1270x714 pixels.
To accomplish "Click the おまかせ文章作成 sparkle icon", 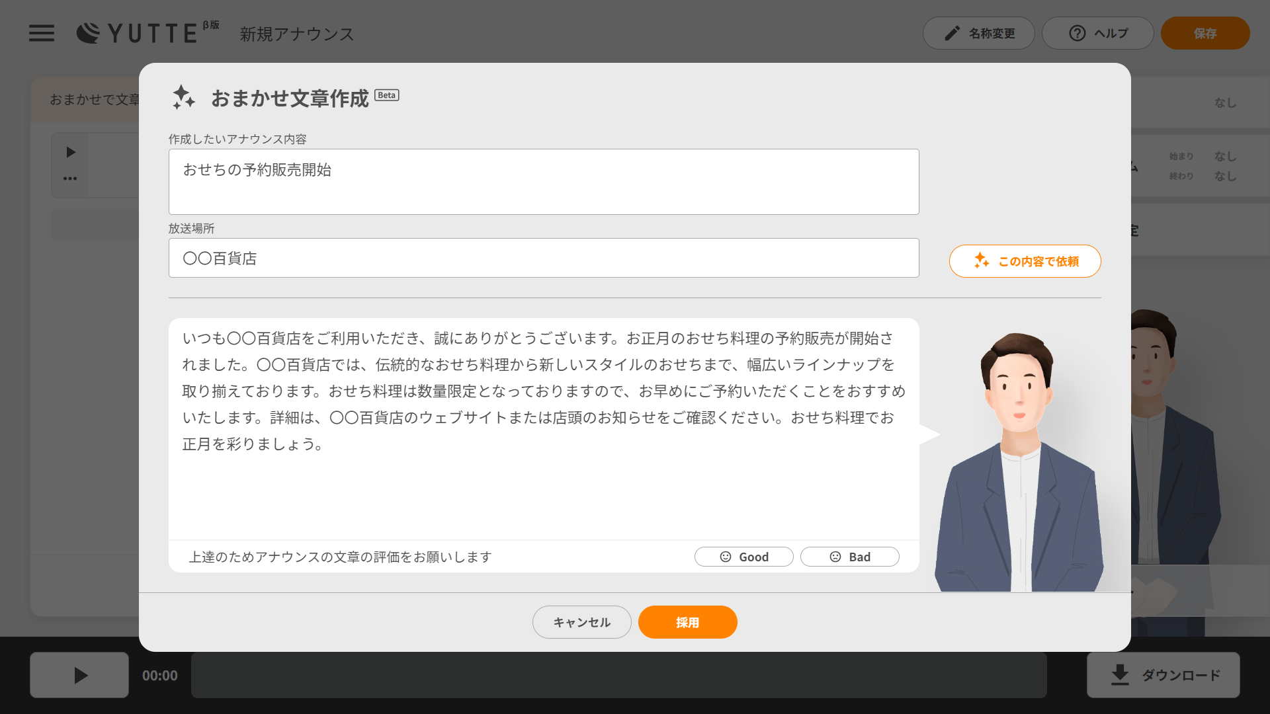I will pyautogui.click(x=183, y=97).
